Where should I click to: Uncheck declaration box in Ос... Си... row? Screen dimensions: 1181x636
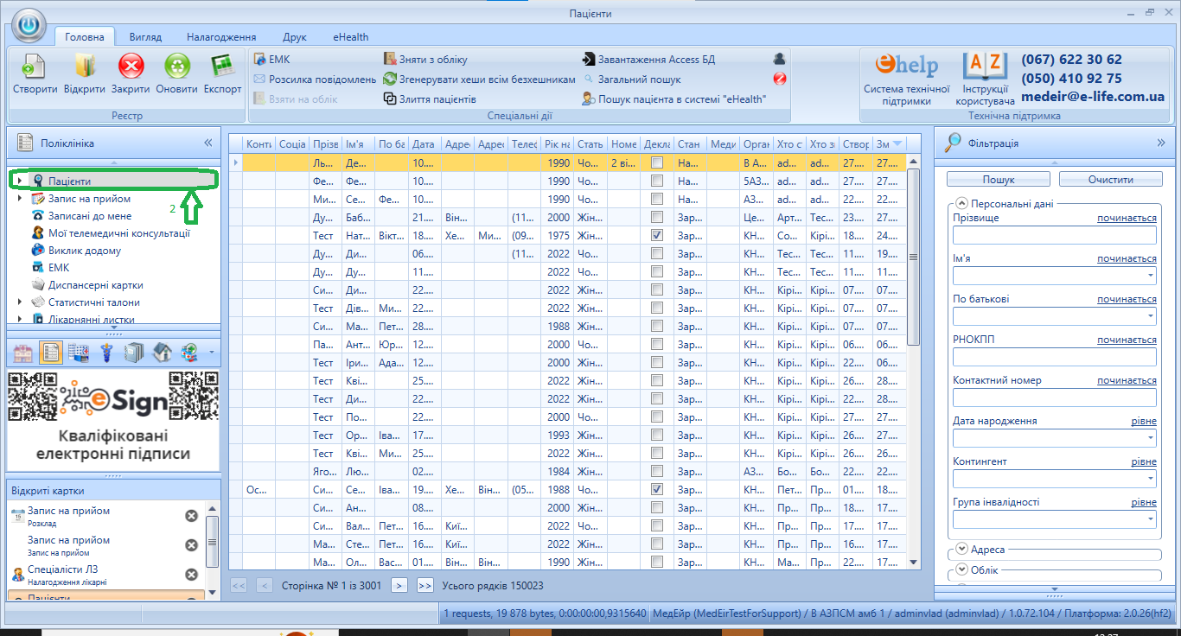(x=658, y=489)
